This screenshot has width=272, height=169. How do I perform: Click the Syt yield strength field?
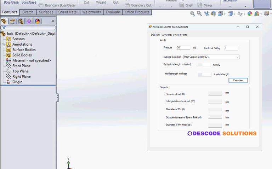[204, 65]
